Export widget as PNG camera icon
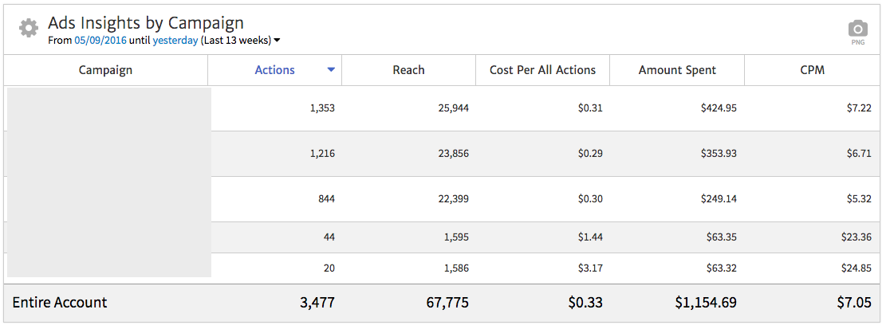The height and width of the screenshot is (329, 890). (x=857, y=30)
